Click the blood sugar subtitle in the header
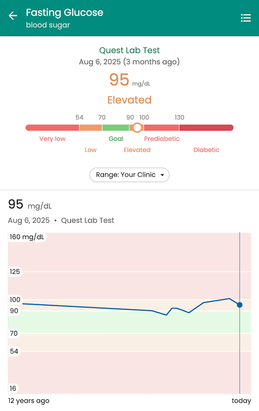 pyautogui.click(x=47, y=25)
